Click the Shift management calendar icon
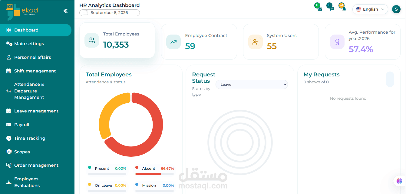Viewport: 406px width, 194px height. tap(9, 71)
